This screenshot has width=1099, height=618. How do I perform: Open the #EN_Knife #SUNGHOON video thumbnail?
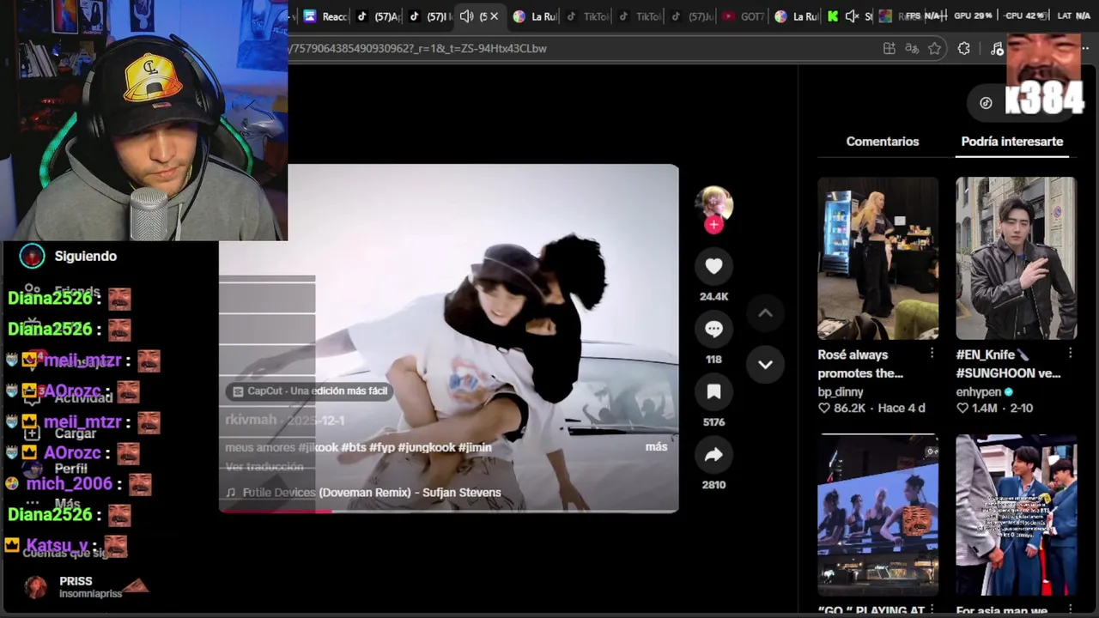1016,258
